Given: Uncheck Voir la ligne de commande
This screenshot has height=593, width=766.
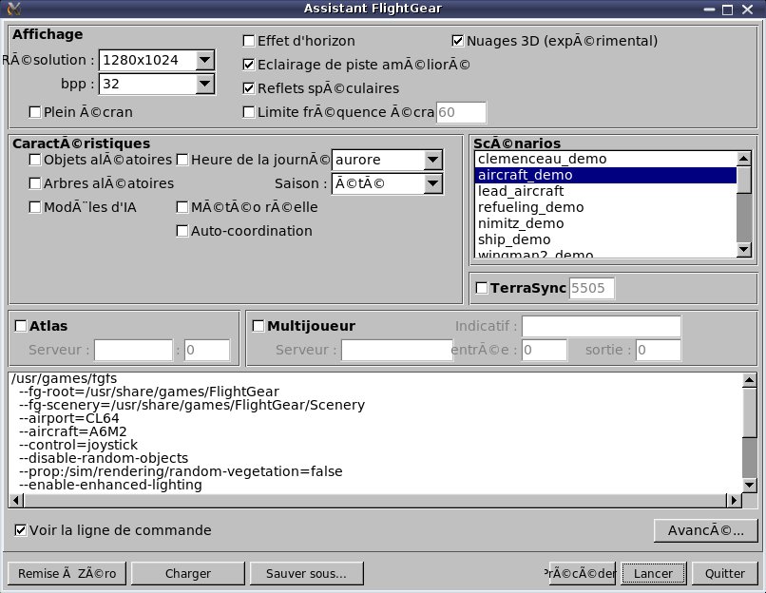Looking at the screenshot, I should (x=21, y=530).
